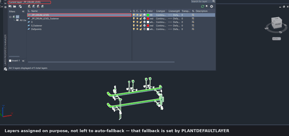Click the ViewCube FRONT face
The image size is (289, 136).
(x=277, y=24)
